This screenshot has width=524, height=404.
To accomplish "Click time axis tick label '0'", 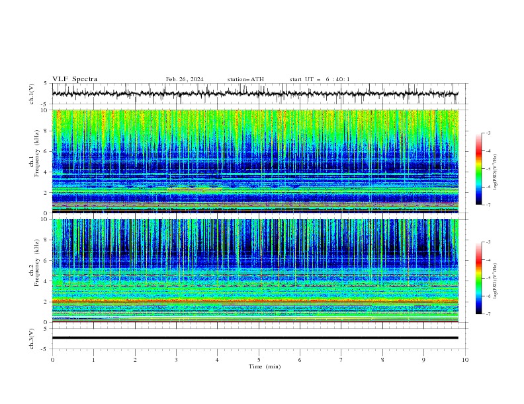I will pos(52,360).
